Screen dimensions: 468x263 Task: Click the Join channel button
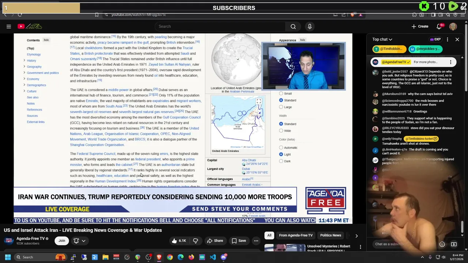[62, 240]
